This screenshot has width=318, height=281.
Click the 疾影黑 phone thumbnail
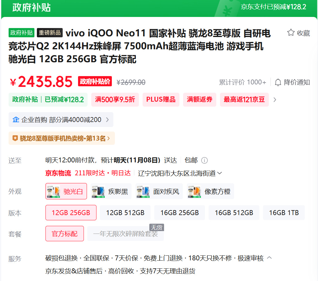pyautogui.click(x=98, y=191)
